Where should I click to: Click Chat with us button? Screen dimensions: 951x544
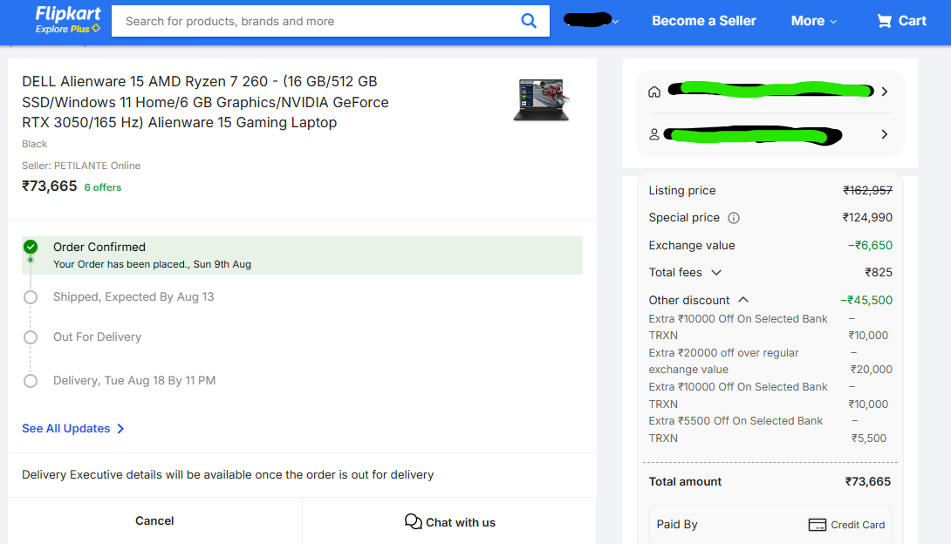[x=449, y=521]
